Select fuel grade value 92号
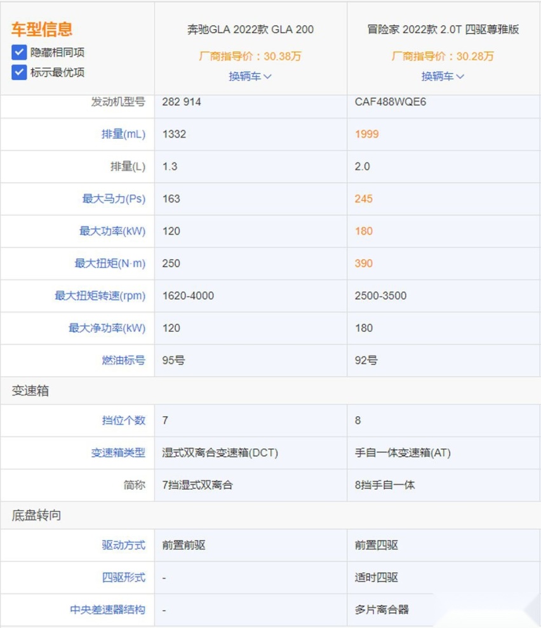The height and width of the screenshot is (628, 541). tap(366, 360)
